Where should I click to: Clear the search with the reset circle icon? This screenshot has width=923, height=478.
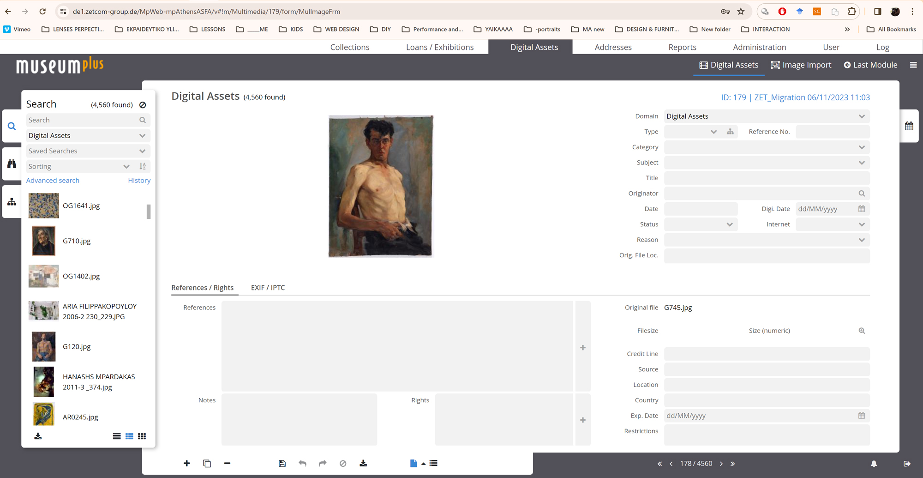[x=143, y=105]
